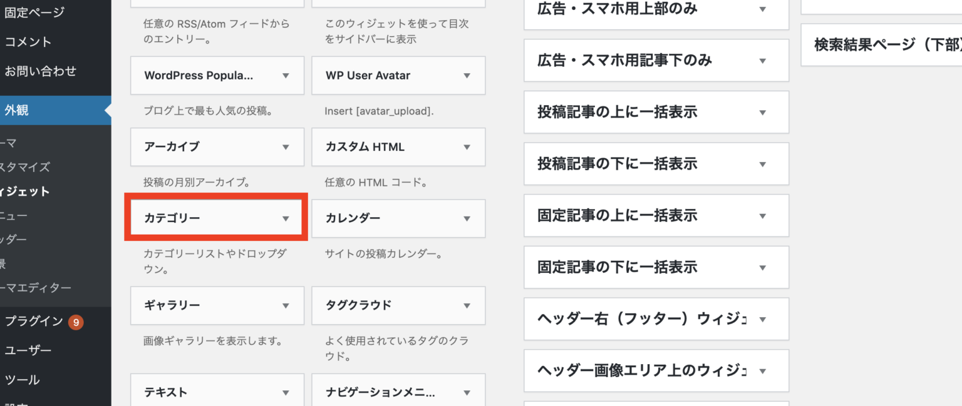Expand the 固定記事の下に一括表示 widget area
This screenshot has height=406, width=962.
(x=656, y=267)
